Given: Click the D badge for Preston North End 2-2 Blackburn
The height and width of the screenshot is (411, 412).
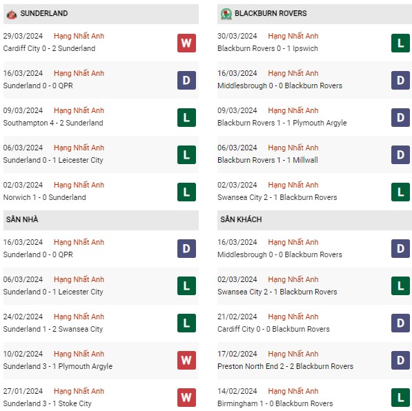Looking at the screenshot, I should 400,360.
